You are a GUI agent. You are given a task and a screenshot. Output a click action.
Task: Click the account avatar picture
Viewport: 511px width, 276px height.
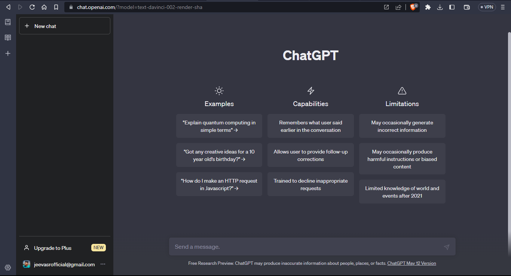pyautogui.click(x=27, y=264)
